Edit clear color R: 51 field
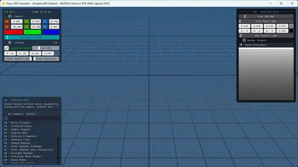This screenshot has width=298, height=167. (10, 53)
